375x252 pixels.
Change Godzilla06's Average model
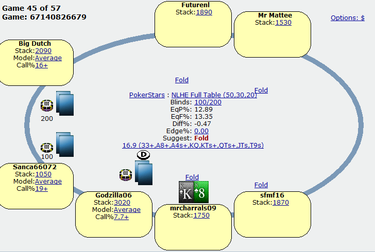(127, 209)
